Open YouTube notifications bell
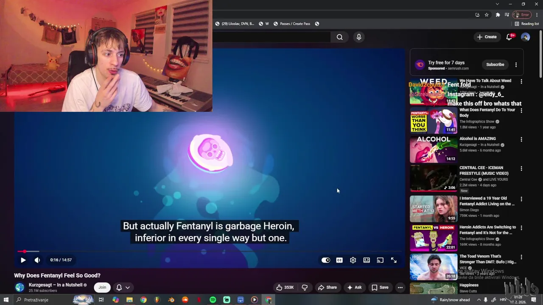 pyautogui.click(x=509, y=37)
